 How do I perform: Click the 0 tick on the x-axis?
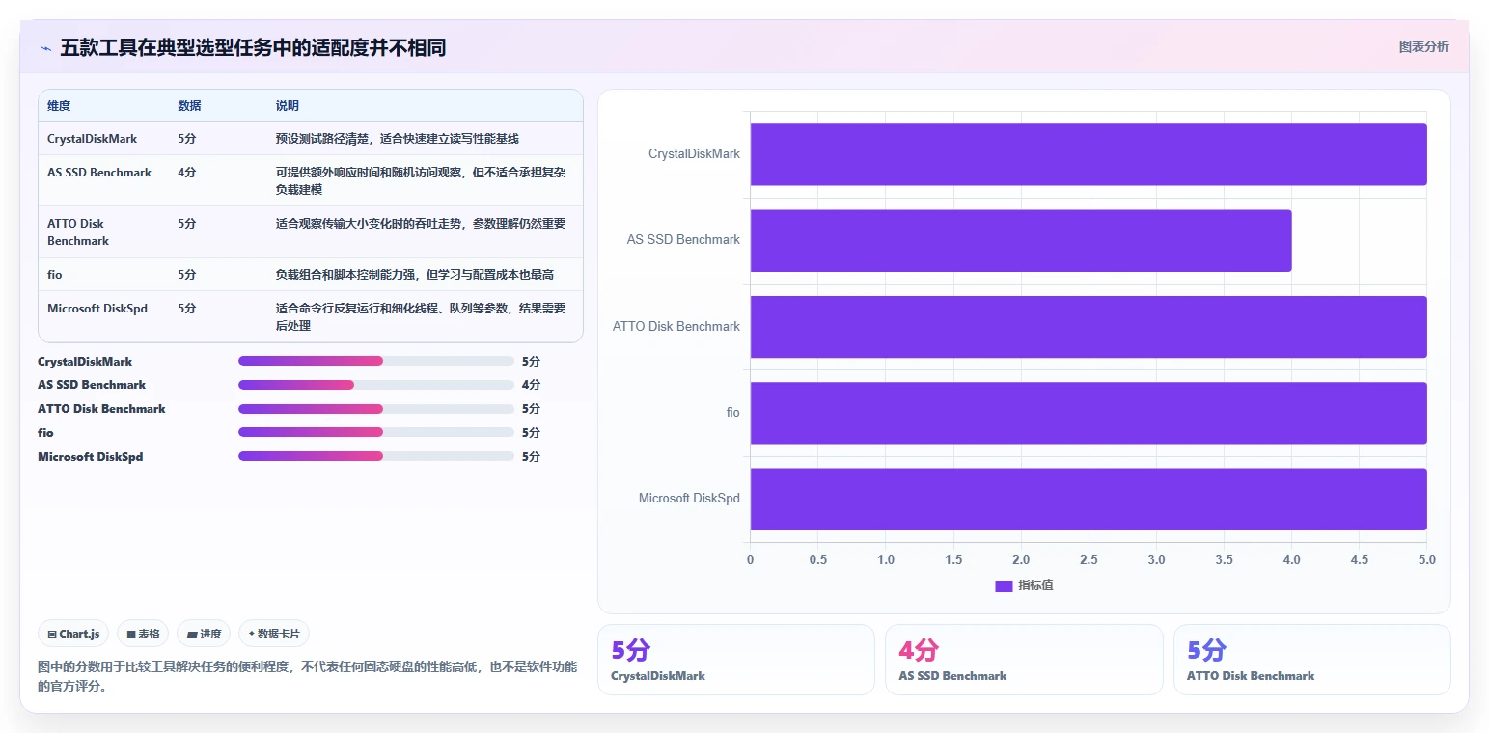[x=750, y=559]
